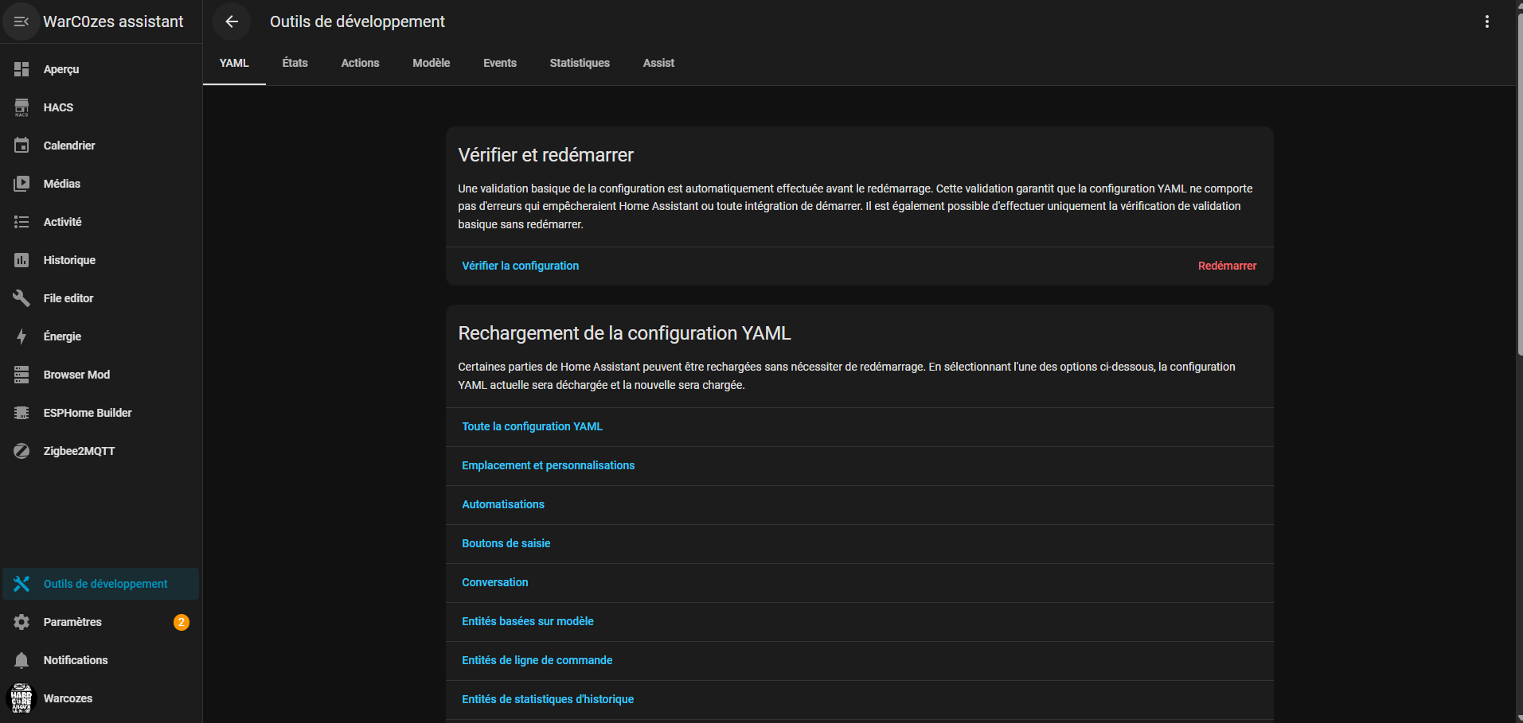Click Vérifier la configuration
Image resolution: width=1523 pixels, height=723 pixels.
(520, 266)
